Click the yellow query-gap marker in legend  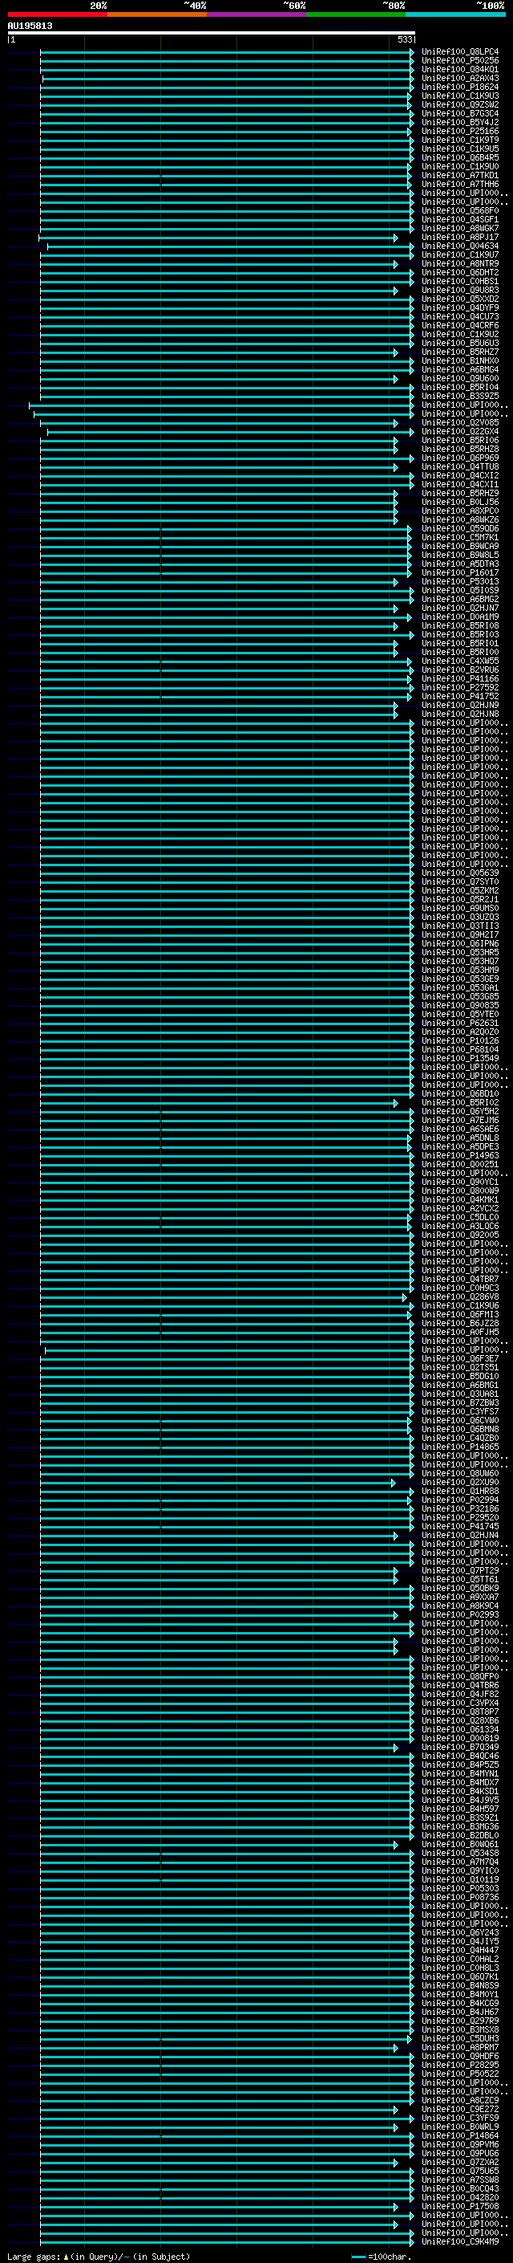66,2256
